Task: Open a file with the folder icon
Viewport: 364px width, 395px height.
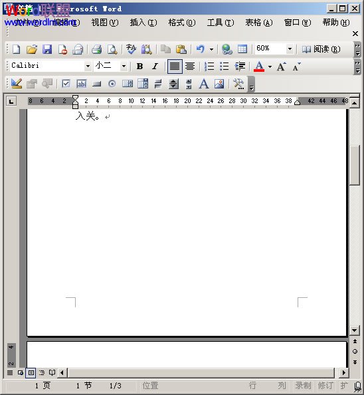Action: click(x=32, y=49)
